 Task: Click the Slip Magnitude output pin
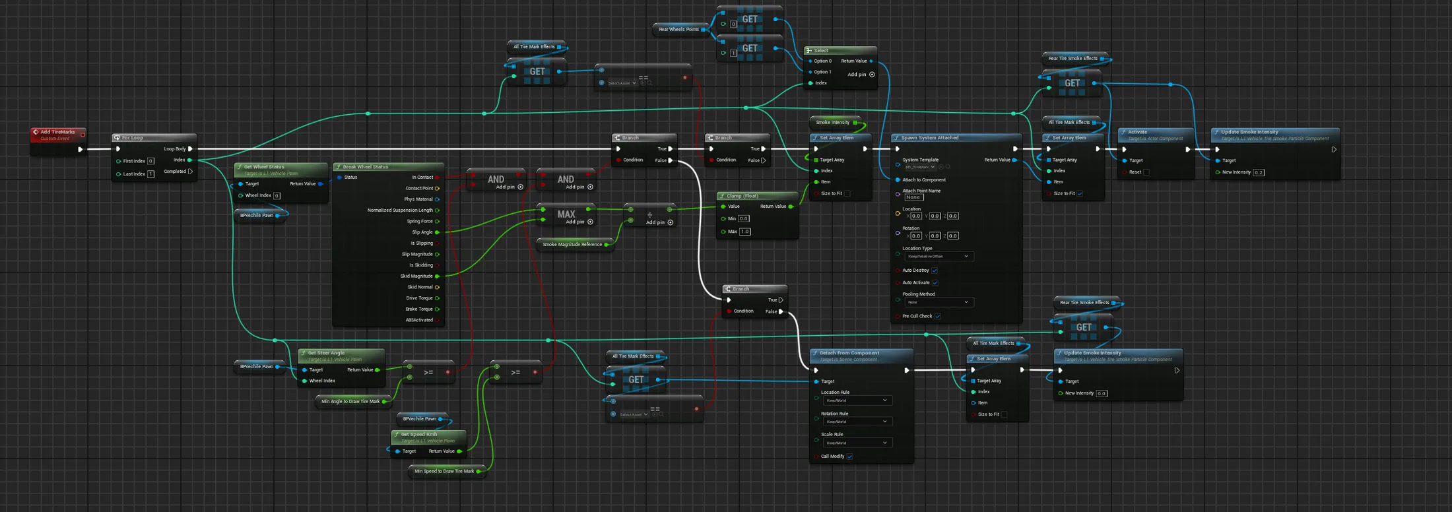click(x=437, y=255)
